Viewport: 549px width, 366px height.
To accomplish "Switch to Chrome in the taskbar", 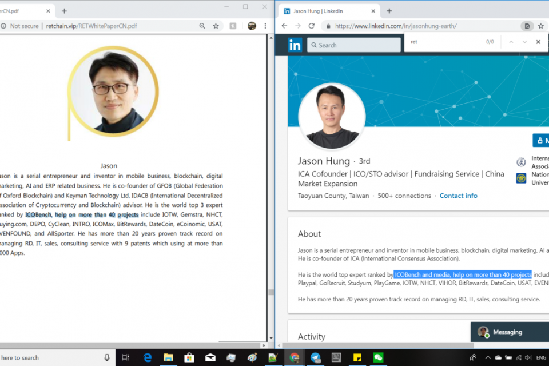I will point(294,357).
